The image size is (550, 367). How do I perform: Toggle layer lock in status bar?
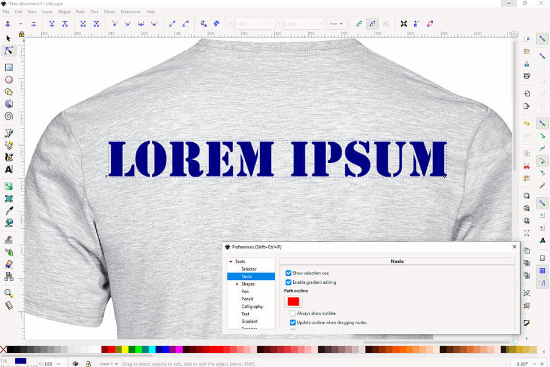(88, 364)
